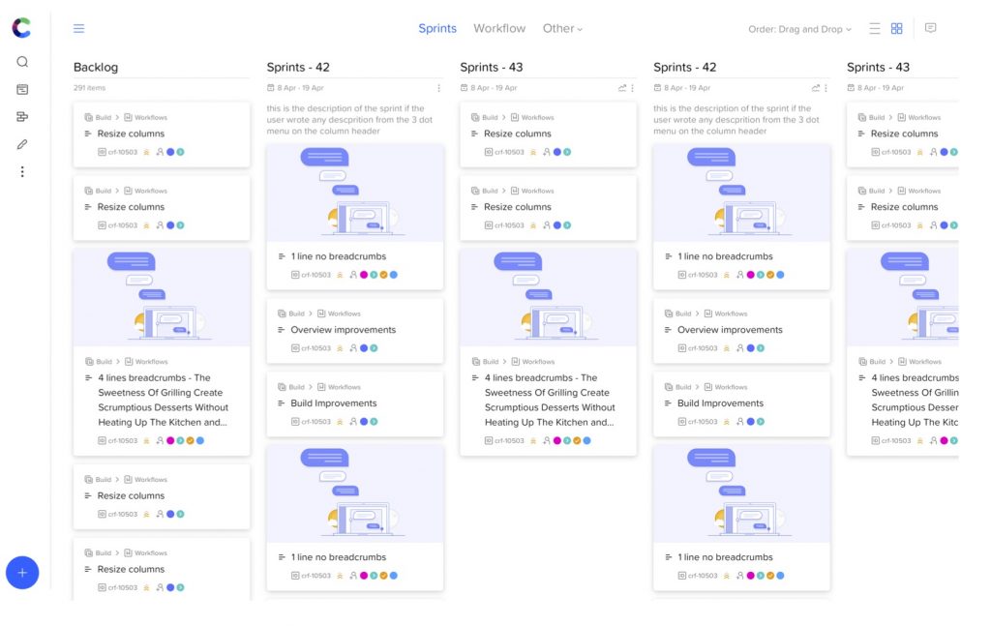Open the feedback chat icon at top right
This screenshot has width=991, height=626.
point(930,28)
